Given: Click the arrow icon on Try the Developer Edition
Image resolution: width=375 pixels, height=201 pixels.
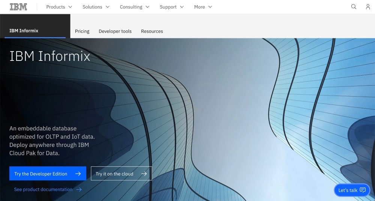Looking at the screenshot, I should 78,174.
